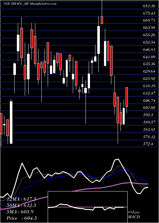Image resolution: width=159 pixels, height=223 pixels.
Task: Click the last red candlestick on the right
Action: click(x=127, y=97)
